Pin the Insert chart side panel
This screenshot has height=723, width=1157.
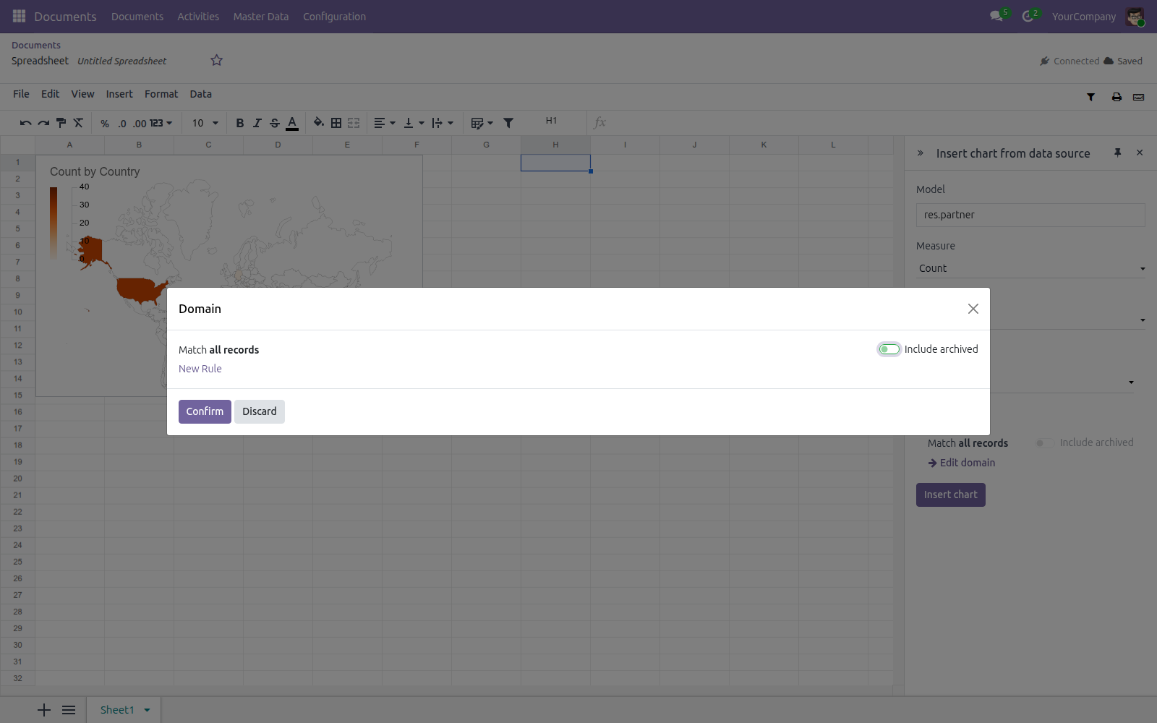pyautogui.click(x=1117, y=153)
